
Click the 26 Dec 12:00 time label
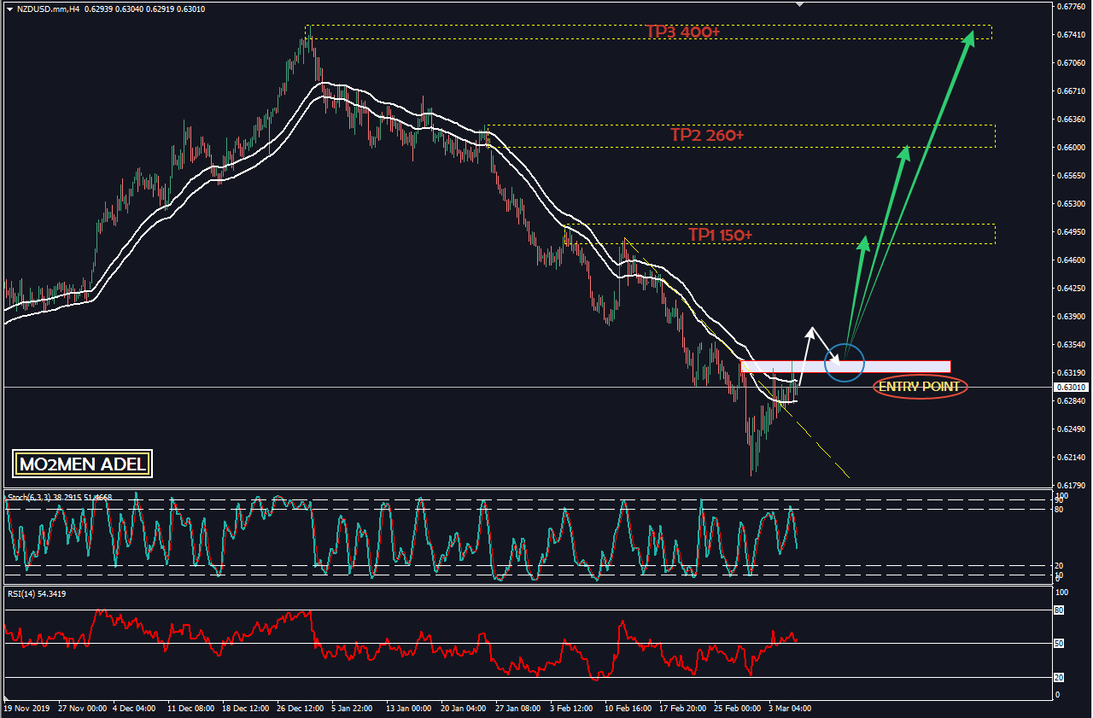(x=300, y=708)
